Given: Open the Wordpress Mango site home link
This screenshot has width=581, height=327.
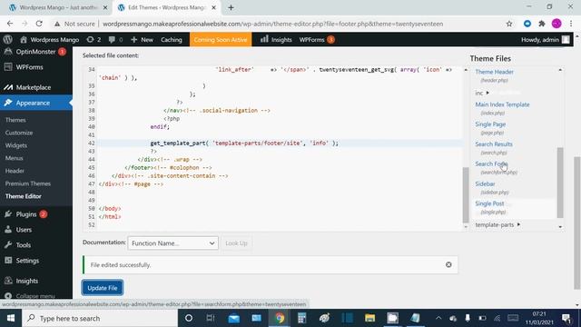Looking at the screenshot, I should [49, 39].
